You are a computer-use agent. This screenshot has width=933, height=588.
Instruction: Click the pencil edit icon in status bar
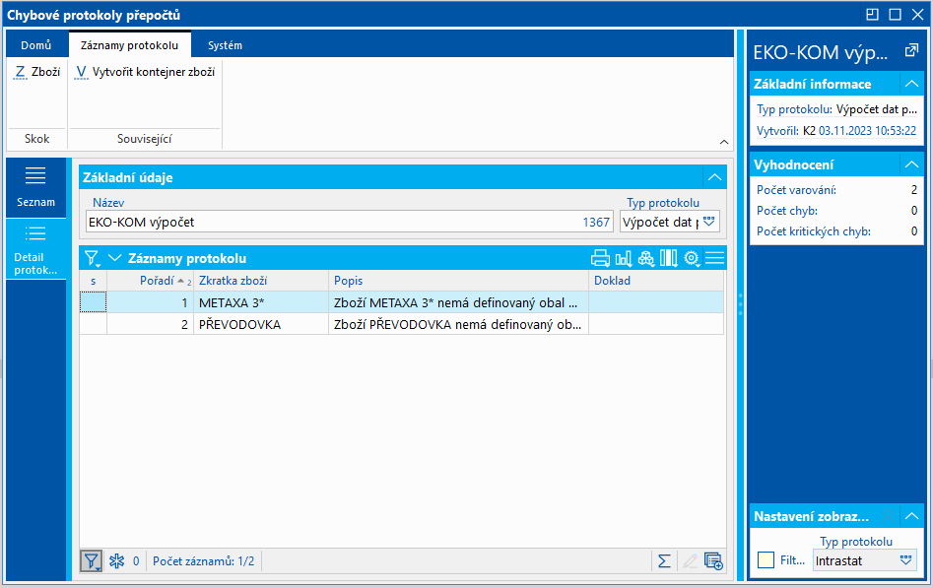pos(690,561)
